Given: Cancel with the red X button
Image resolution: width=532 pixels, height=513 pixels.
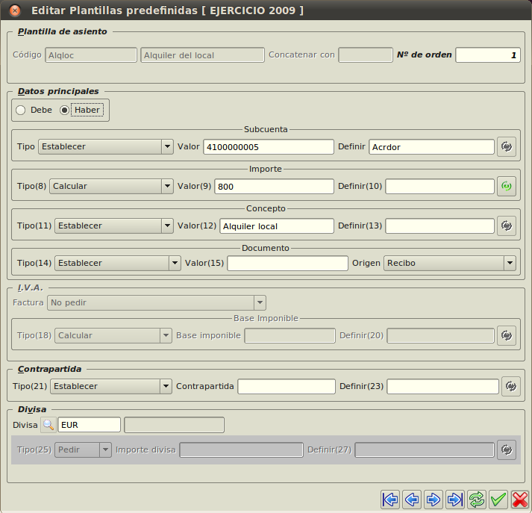Looking at the screenshot, I should [520, 500].
